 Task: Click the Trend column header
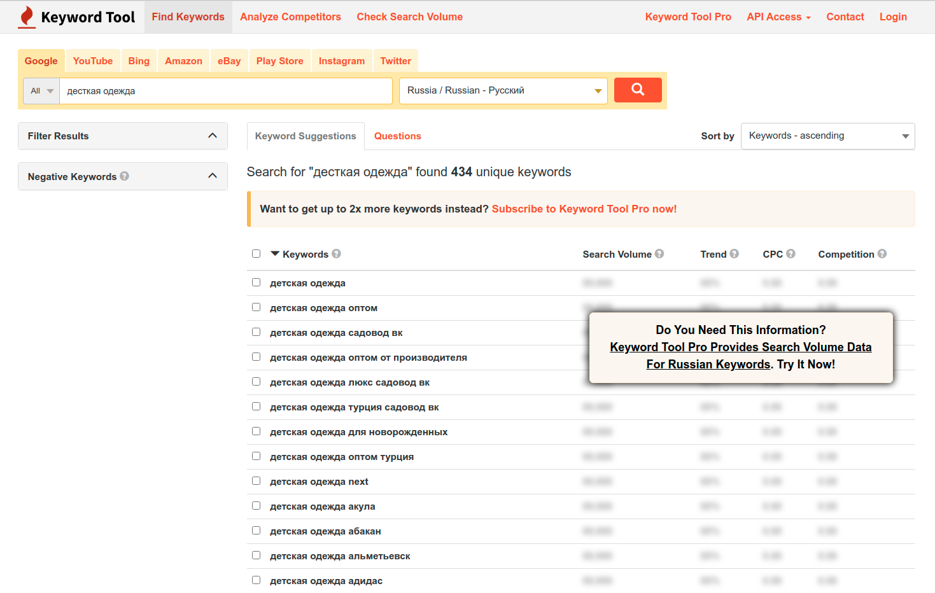[x=714, y=255]
